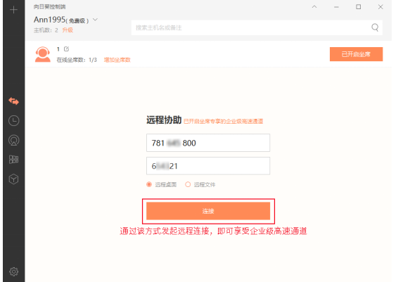This screenshot has width=398, height=282.
Task: Click the orange headset agent avatar
Action: pos(43,54)
